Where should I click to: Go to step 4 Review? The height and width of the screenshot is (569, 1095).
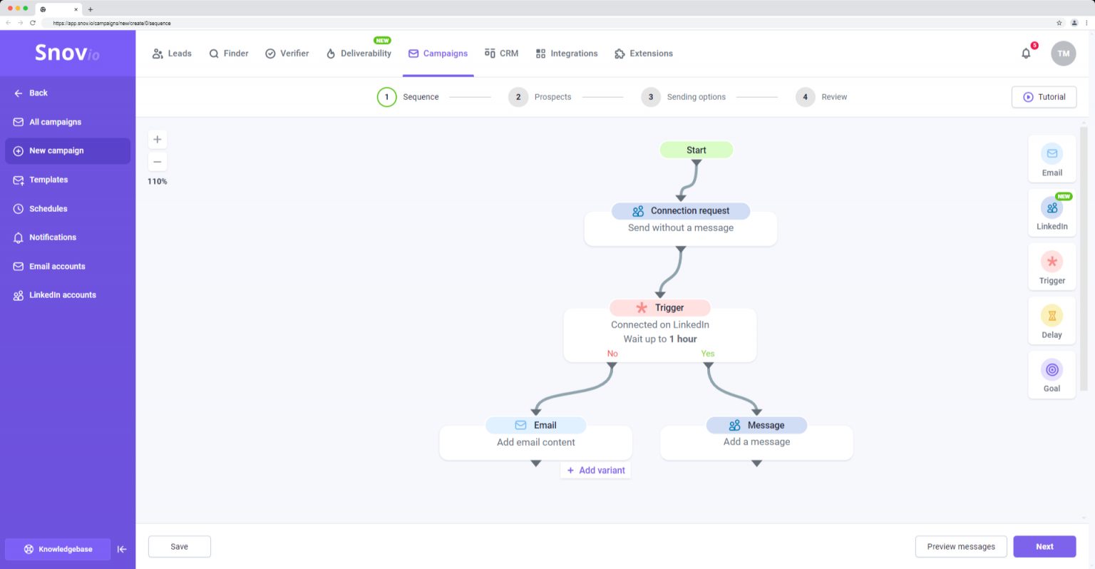tap(821, 97)
